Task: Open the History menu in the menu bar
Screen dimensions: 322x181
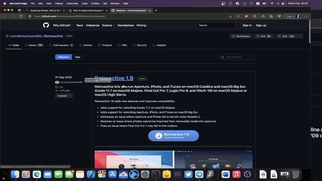Action: (59, 4)
